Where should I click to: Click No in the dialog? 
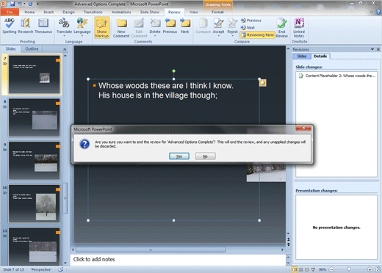click(x=205, y=156)
